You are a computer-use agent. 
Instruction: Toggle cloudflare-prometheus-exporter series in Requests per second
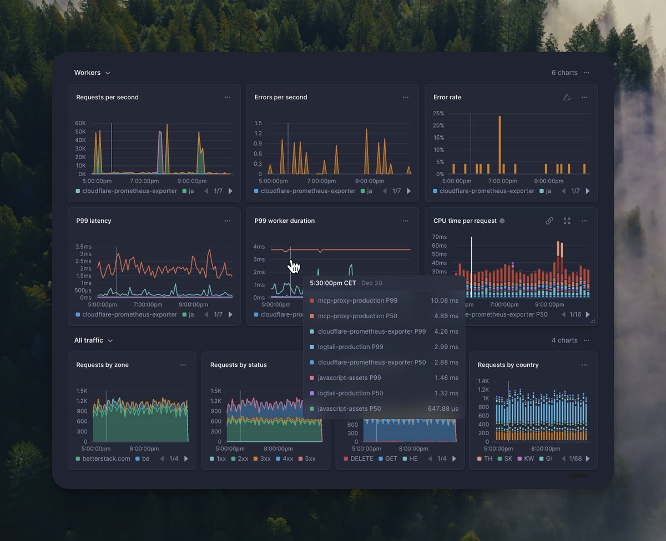(127, 191)
